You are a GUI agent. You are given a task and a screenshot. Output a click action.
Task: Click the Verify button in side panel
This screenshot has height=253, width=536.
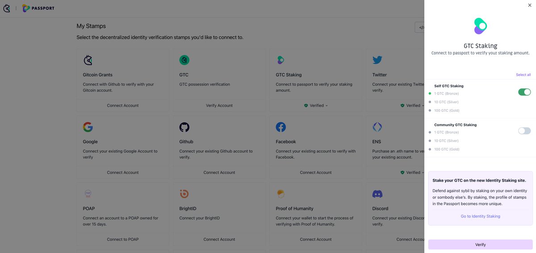(x=480, y=245)
